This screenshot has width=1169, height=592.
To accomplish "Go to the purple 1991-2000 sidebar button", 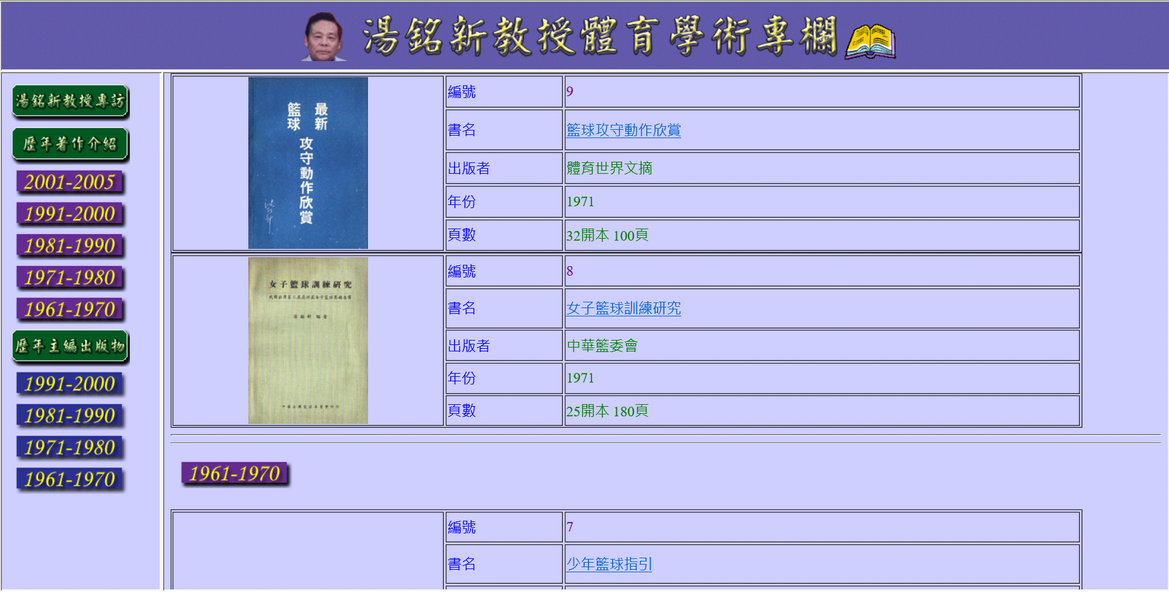I will pyautogui.click(x=70, y=215).
